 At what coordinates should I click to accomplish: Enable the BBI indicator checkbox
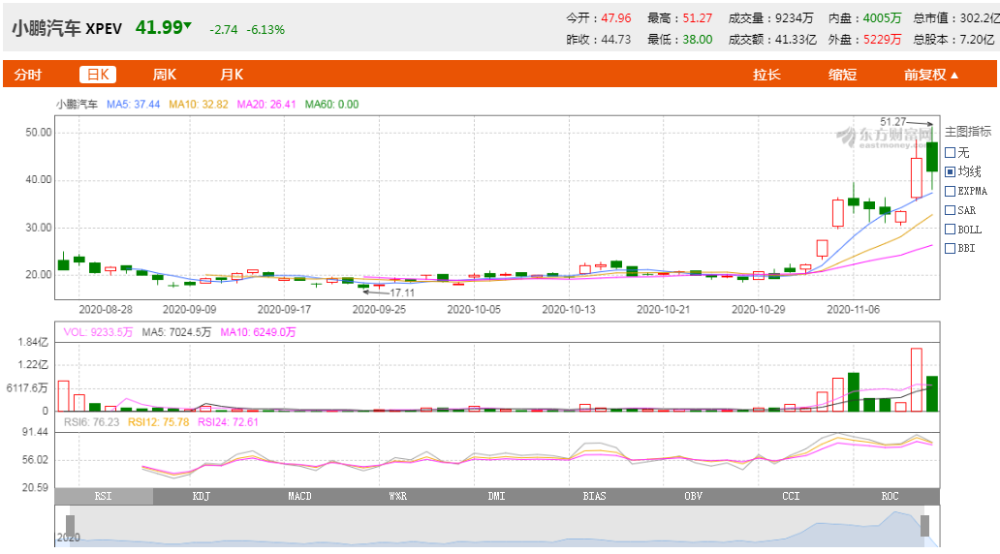coord(951,249)
